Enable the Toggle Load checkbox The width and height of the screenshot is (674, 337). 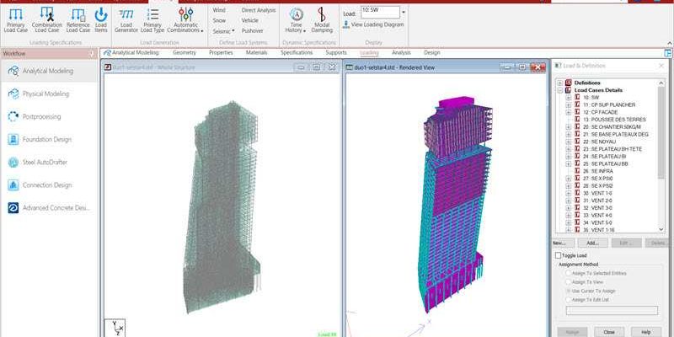coord(559,255)
